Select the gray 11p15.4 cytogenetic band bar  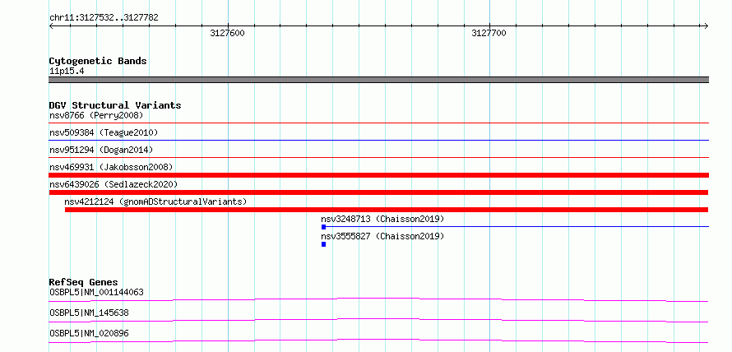click(x=379, y=80)
